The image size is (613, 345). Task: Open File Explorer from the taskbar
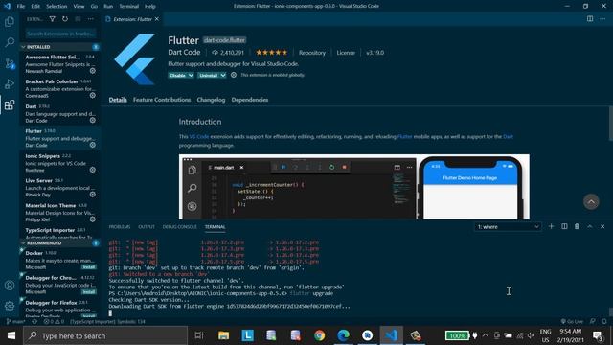pyautogui.click(x=223, y=335)
